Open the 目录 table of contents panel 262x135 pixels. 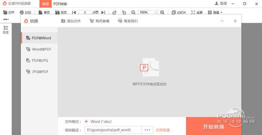coord(6,30)
